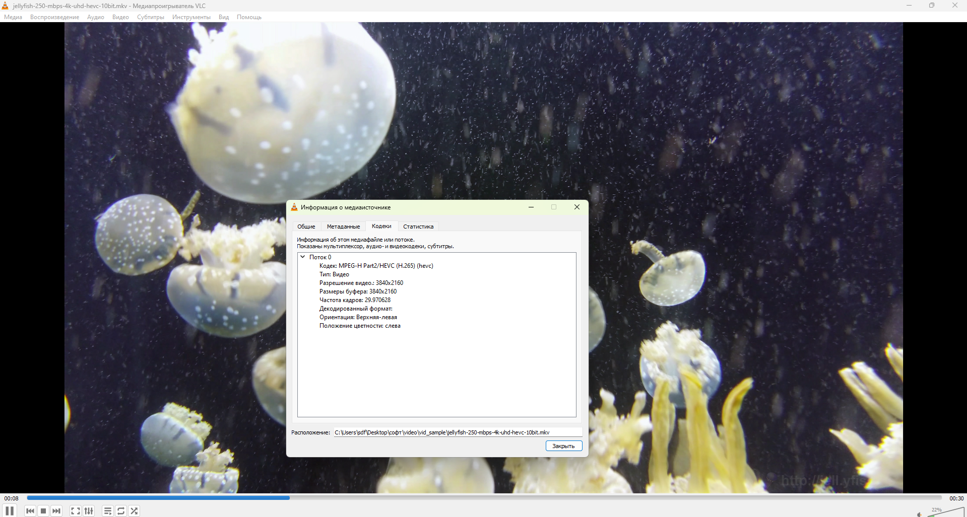Open extended settings equalizer icon
967x517 pixels.
(x=89, y=511)
